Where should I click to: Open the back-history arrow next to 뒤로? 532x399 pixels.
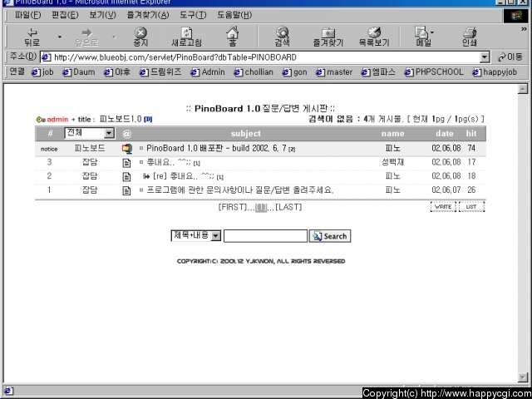point(59,37)
